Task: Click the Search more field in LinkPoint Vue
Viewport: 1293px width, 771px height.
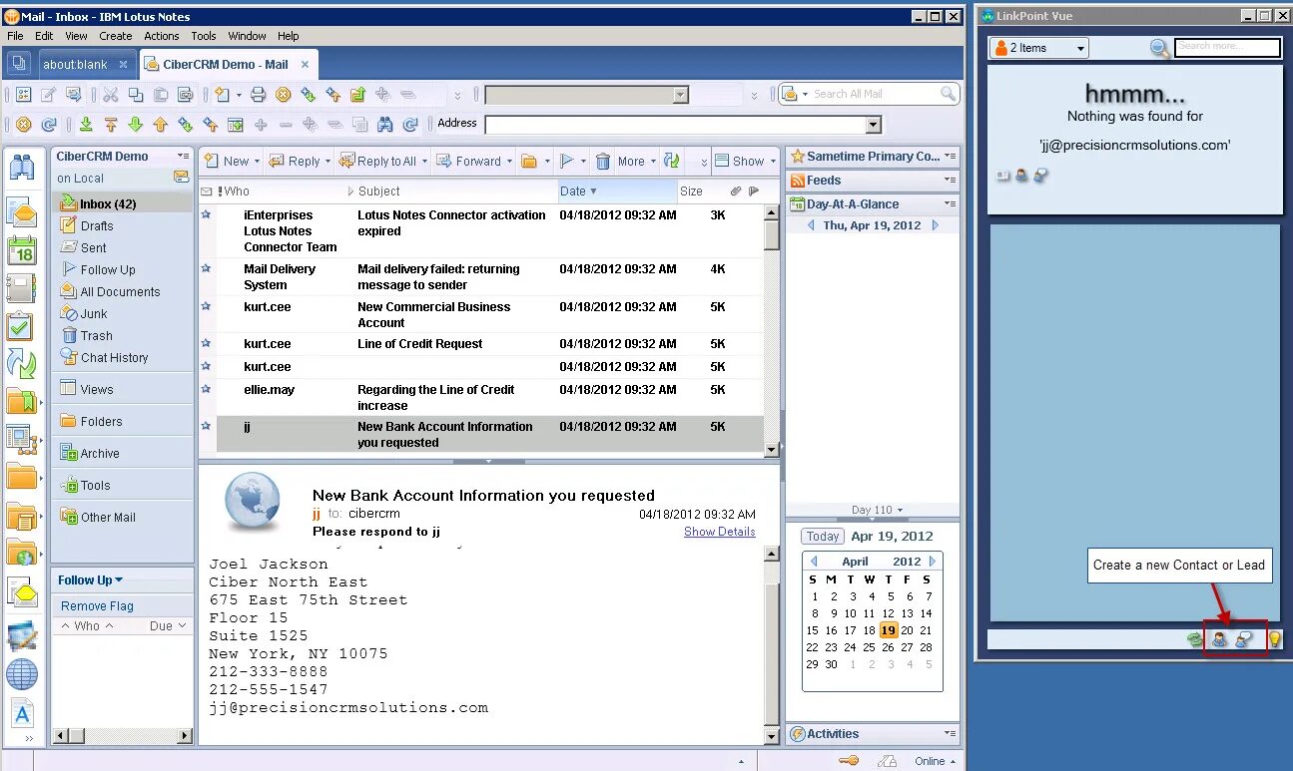Action: pyautogui.click(x=1227, y=47)
